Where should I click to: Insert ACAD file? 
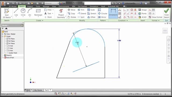tap(142, 17)
